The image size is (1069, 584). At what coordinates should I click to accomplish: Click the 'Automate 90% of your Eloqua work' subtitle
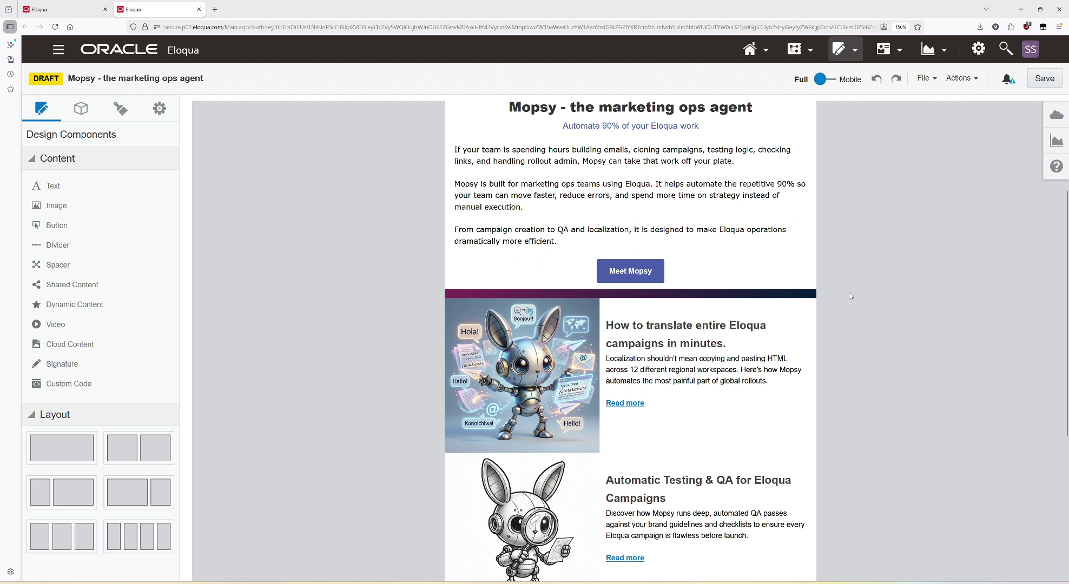point(630,126)
